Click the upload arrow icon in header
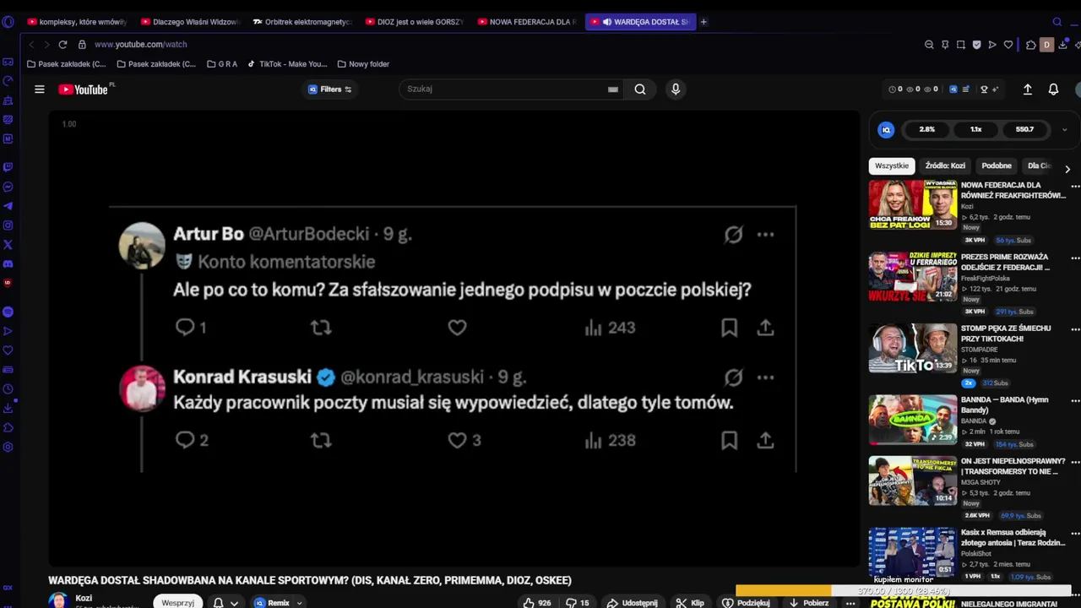 1027,90
